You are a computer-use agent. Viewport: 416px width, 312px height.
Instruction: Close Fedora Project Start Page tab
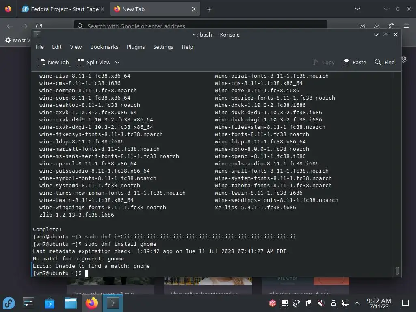pyautogui.click(x=102, y=9)
